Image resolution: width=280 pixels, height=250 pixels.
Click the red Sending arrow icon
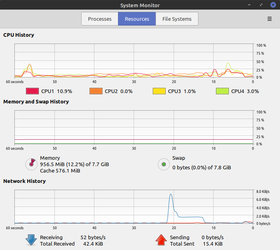pyautogui.click(x=161, y=240)
